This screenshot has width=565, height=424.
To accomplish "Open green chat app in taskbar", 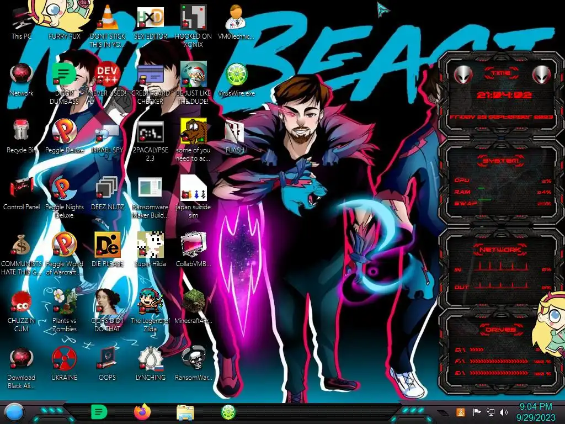I will click(99, 412).
